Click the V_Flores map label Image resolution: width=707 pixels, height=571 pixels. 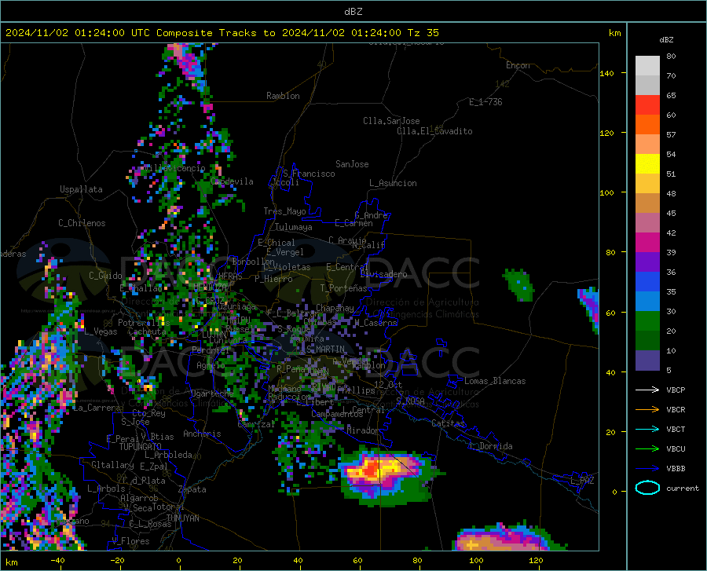click(x=130, y=541)
